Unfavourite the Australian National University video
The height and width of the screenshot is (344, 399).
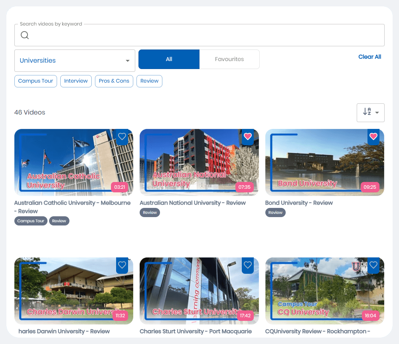coord(248,136)
